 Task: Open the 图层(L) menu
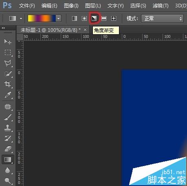tap(93, 6)
